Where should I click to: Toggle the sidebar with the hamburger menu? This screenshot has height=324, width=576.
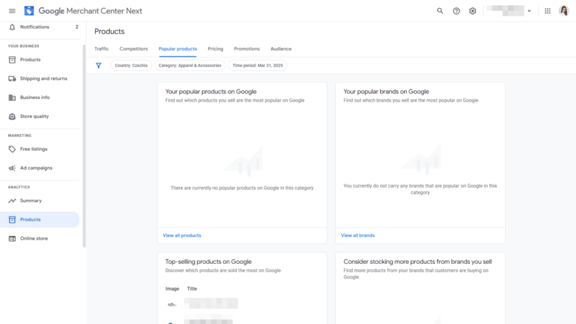[11, 11]
